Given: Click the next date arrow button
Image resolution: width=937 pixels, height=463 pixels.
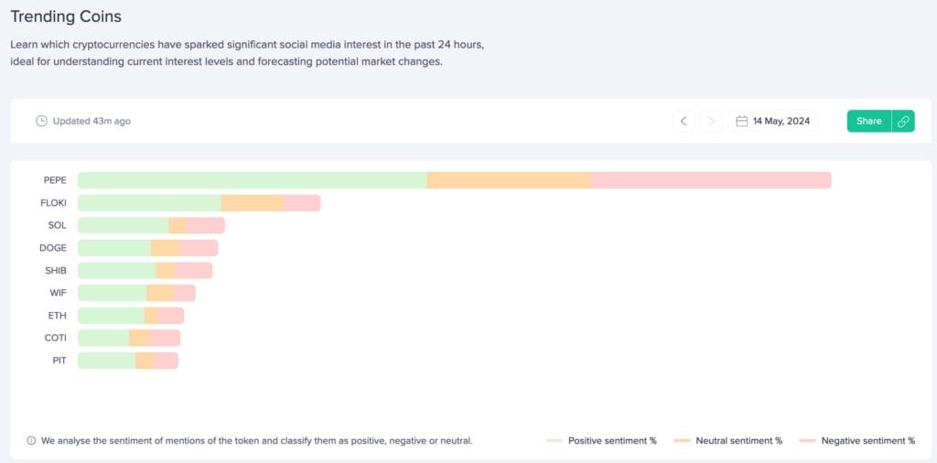Looking at the screenshot, I should pyautogui.click(x=711, y=121).
